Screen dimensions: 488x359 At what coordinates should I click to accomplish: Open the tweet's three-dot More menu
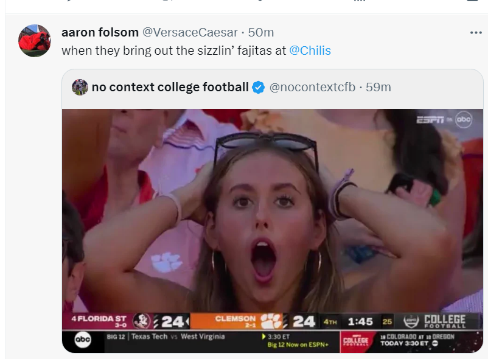click(476, 33)
